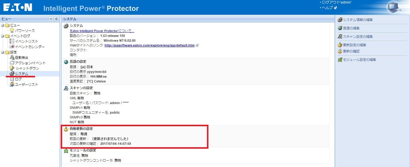
Task: Open 'Eaton Intelligent Power Protector'について link
Action: [102, 31]
